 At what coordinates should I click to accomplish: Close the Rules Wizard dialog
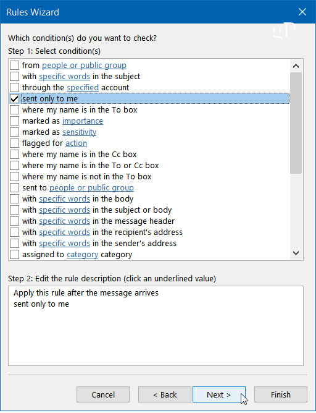(302, 12)
